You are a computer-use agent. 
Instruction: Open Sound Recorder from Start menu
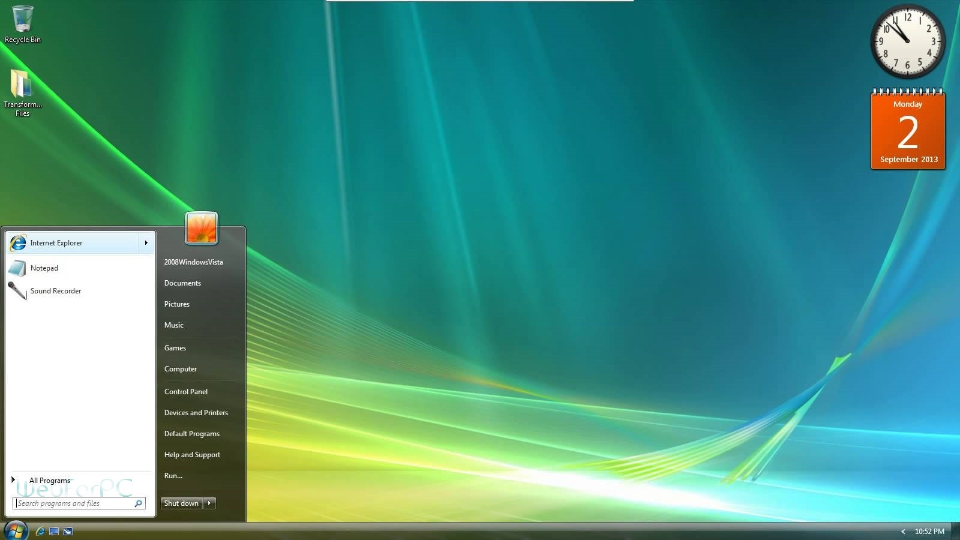(x=55, y=291)
